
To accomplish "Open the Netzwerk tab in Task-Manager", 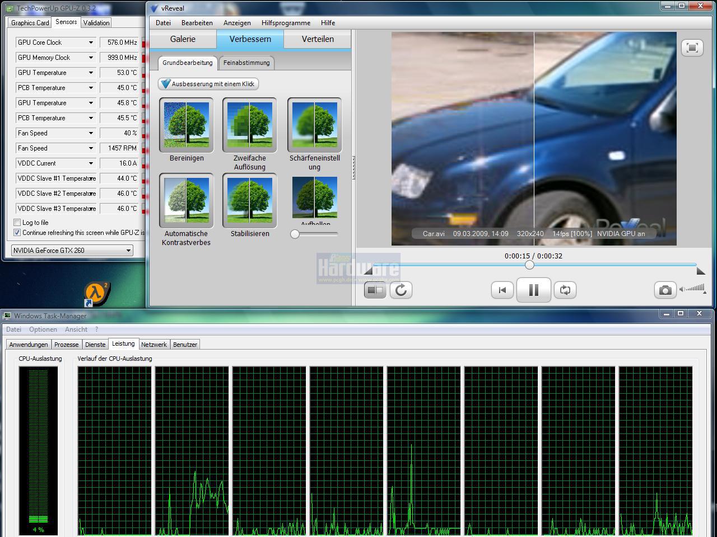I will coord(154,345).
